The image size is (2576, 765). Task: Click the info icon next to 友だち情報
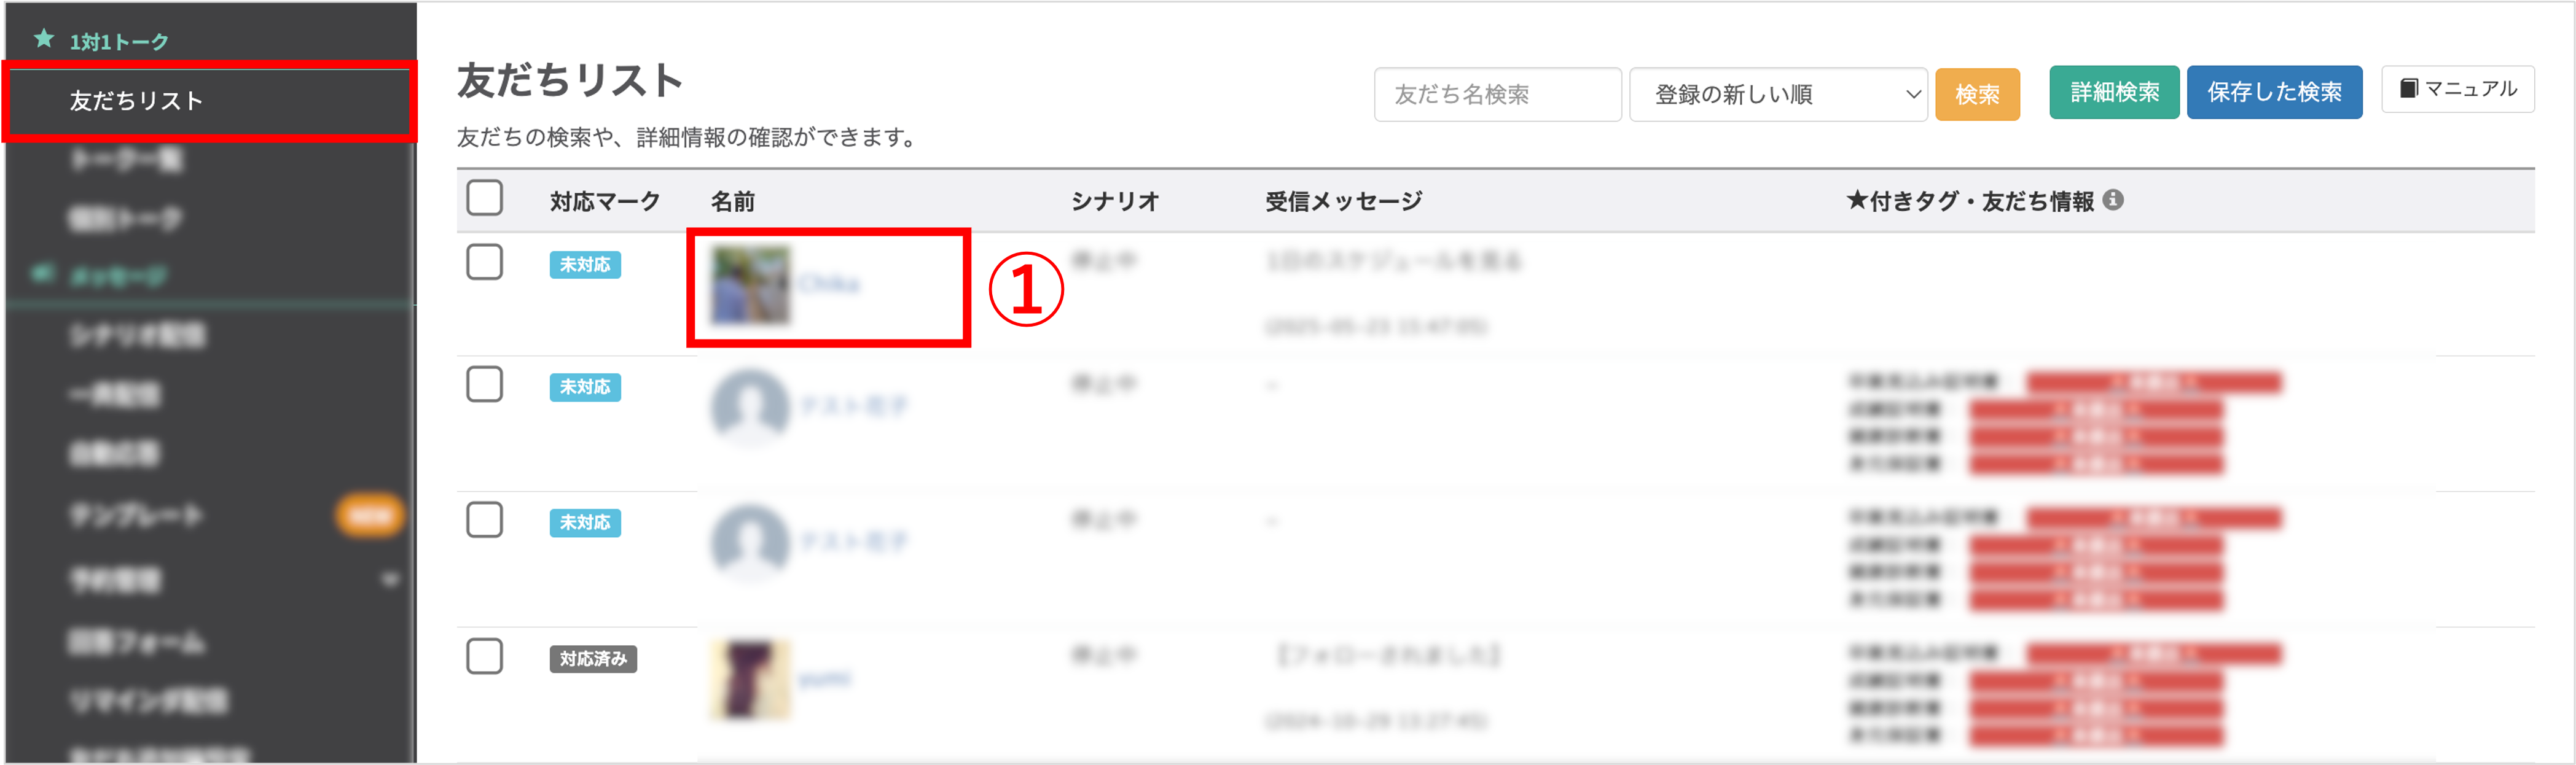pyautogui.click(x=2113, y=200)
